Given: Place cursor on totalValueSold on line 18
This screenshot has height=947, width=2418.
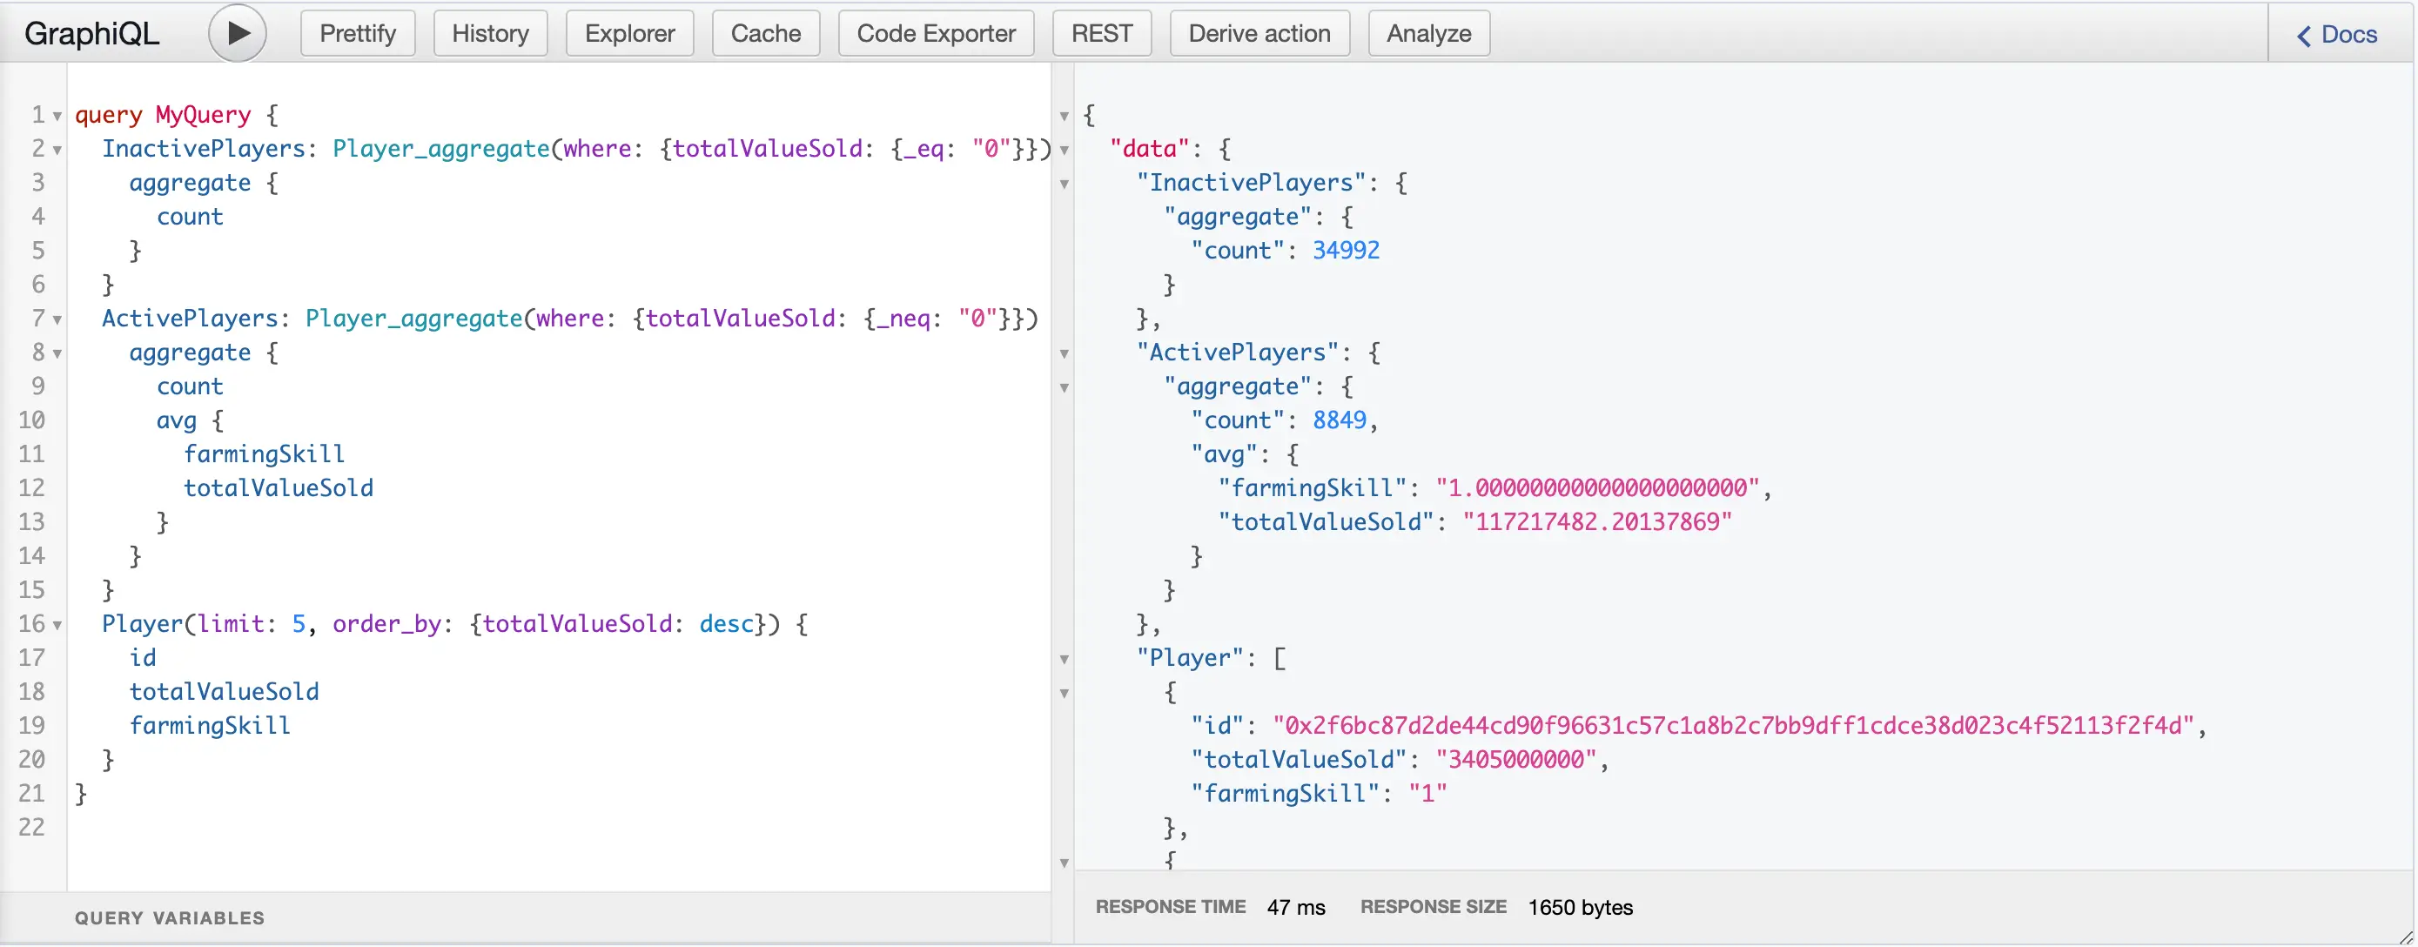Looking at the screenshot, I should pyautogui.click(x=224, y=692).
